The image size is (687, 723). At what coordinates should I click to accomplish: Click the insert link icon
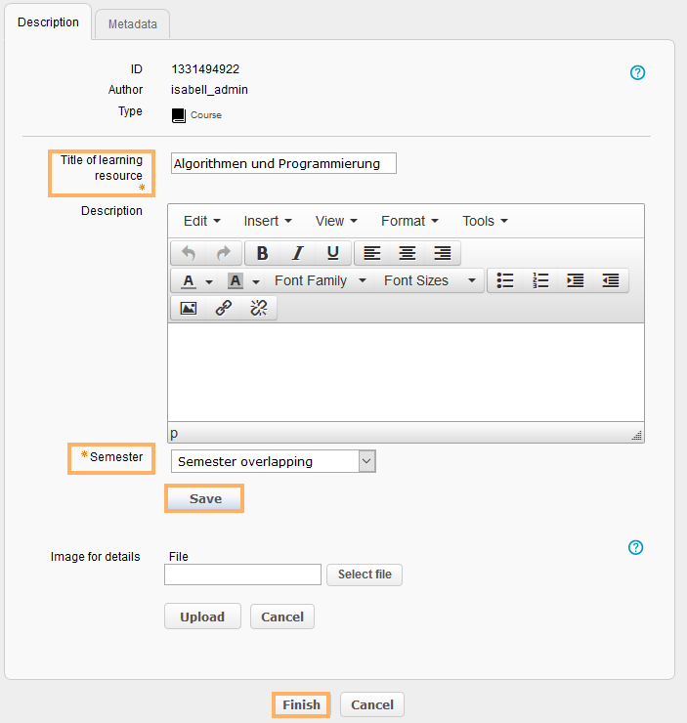pyautogui.click(x=224, y=308)
